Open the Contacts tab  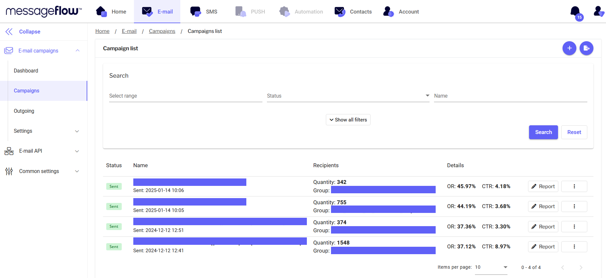point(353,12)
